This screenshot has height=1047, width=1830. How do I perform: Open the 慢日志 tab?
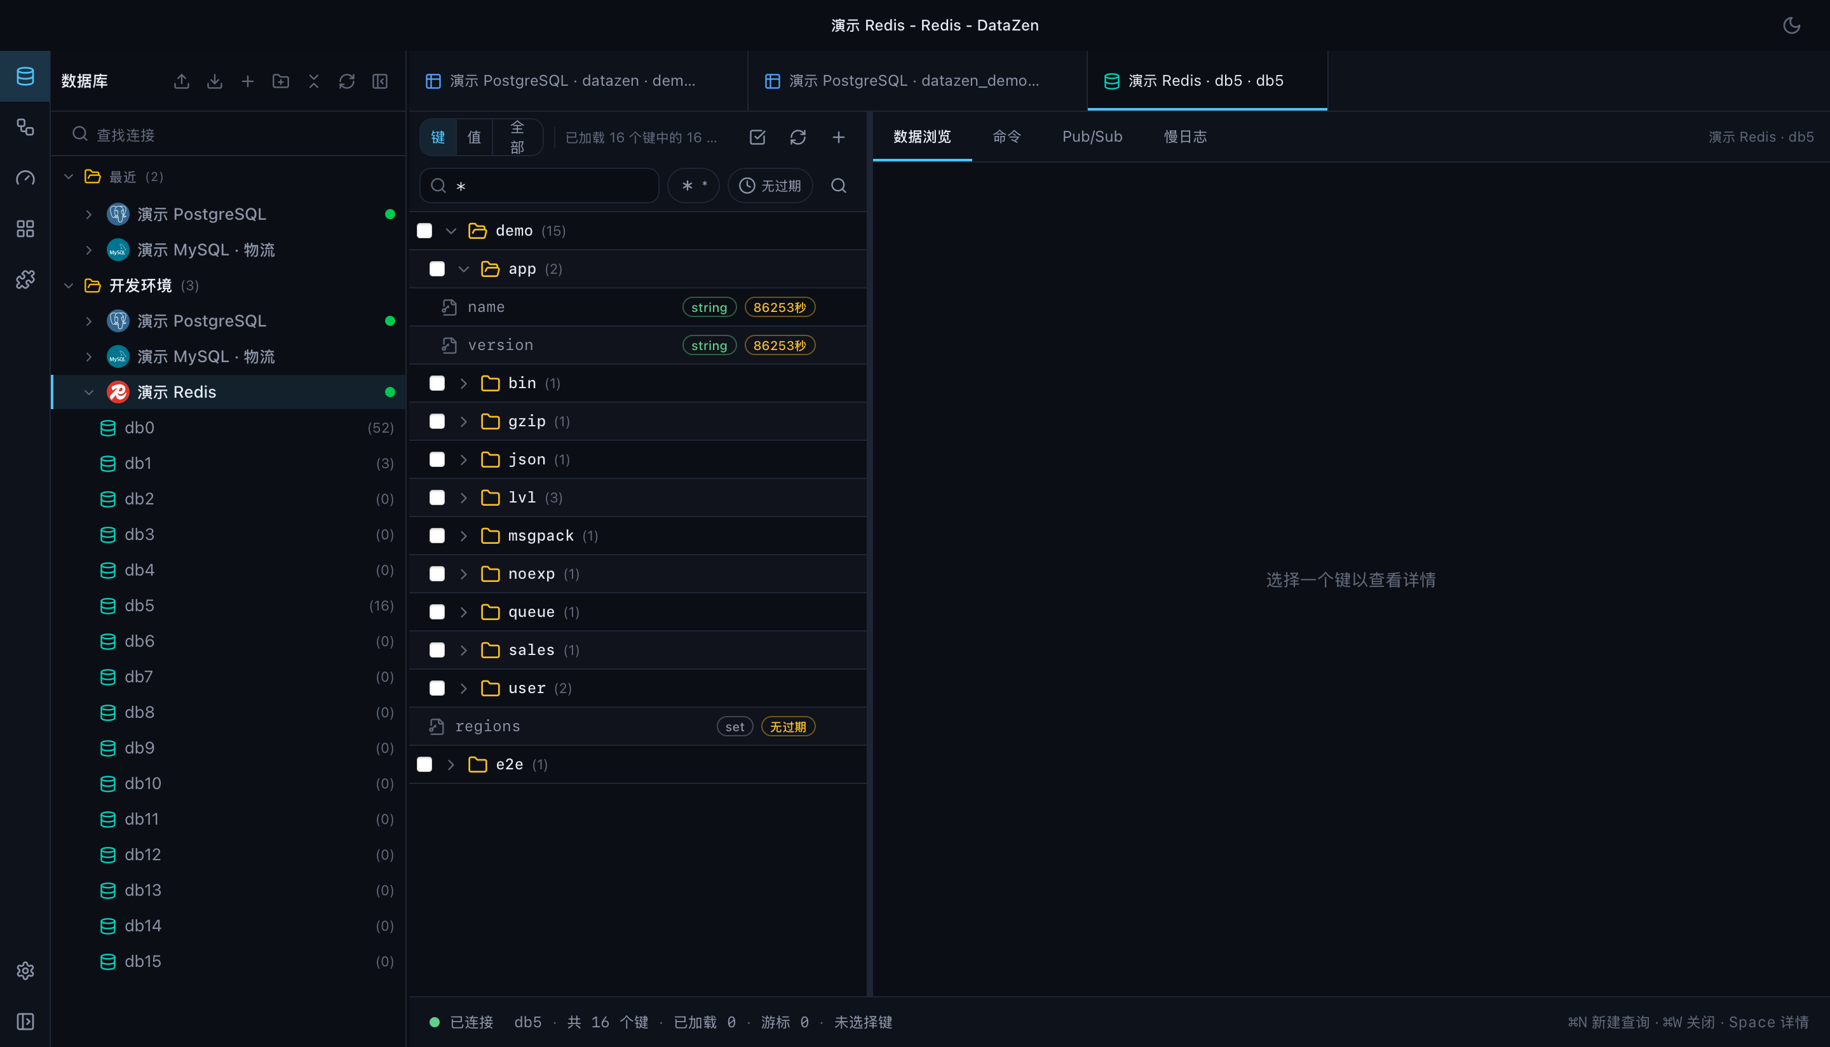(x=1185, y=137)
